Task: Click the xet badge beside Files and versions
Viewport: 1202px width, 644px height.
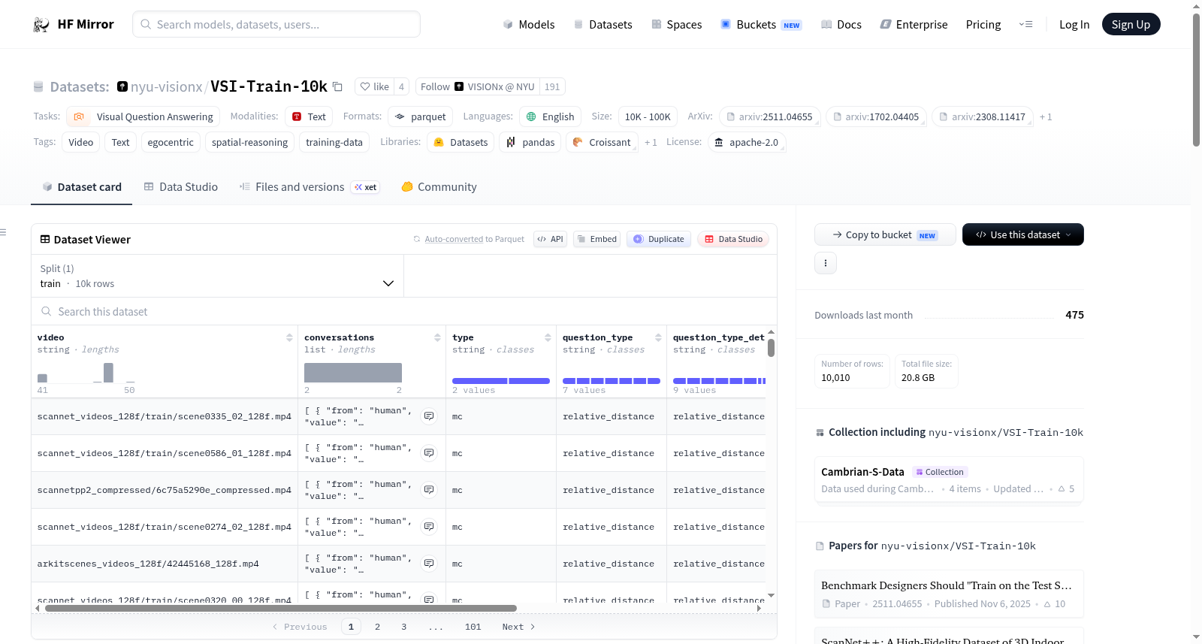Action: tap(366, 187)
